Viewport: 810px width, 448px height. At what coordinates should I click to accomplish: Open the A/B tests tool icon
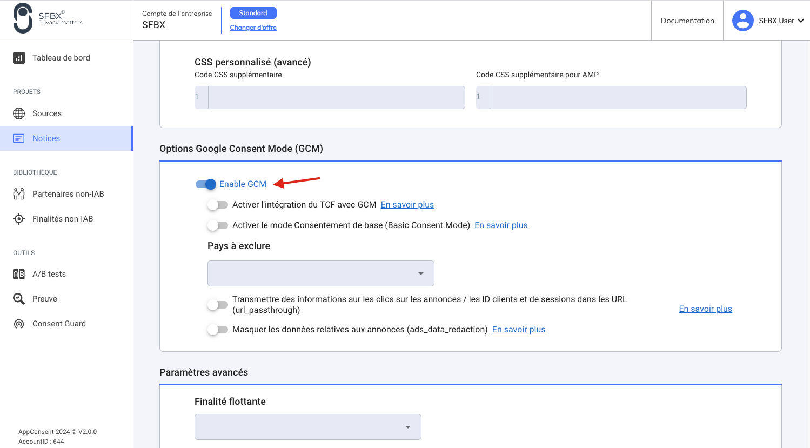(19, 273)
